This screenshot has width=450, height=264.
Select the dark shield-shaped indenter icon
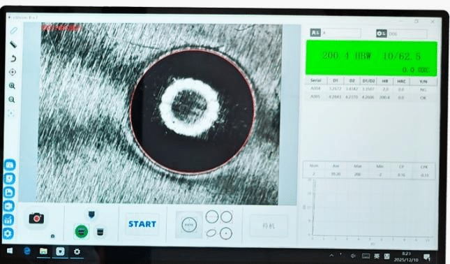click(91, 214)
